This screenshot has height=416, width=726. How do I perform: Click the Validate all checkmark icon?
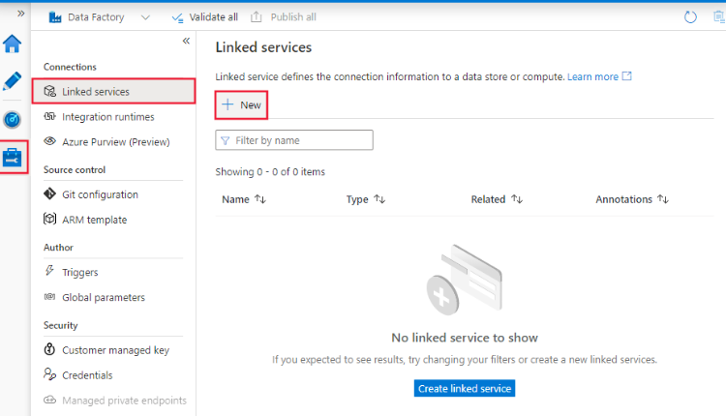(177, 17)
